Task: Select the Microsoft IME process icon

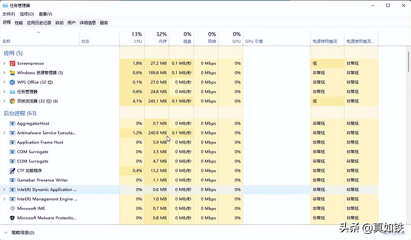Action: click(12, 208)
